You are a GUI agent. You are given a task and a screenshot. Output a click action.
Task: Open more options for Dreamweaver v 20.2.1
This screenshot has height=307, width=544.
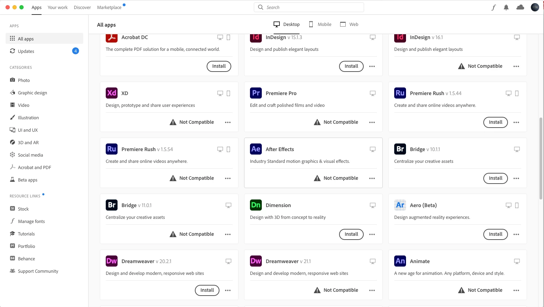pos(228,290)
